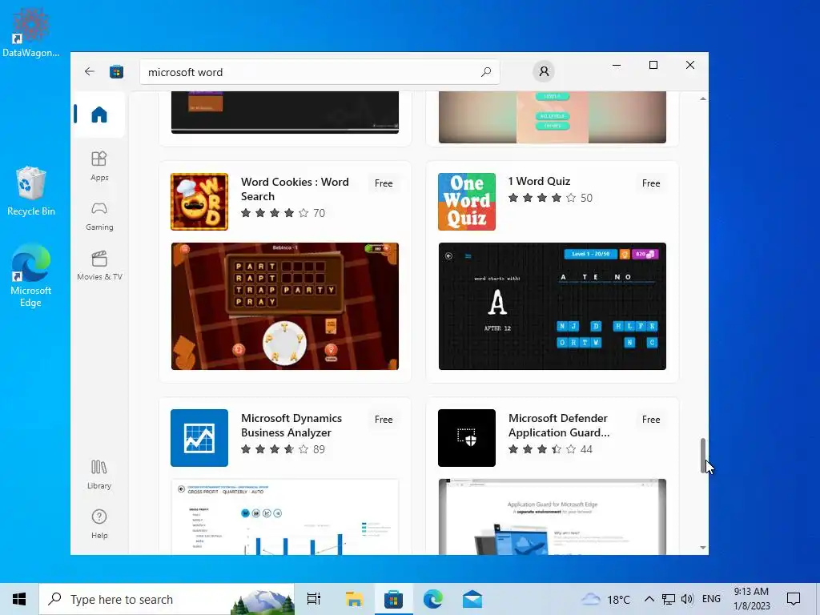Click Free button for Dynamics Business Analyzer
The height and width of the screenshot is (615, 820).
(384, 420)
